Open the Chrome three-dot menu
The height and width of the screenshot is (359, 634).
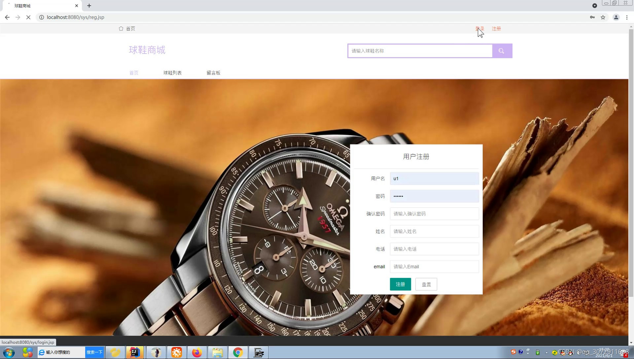pos(627,17)
